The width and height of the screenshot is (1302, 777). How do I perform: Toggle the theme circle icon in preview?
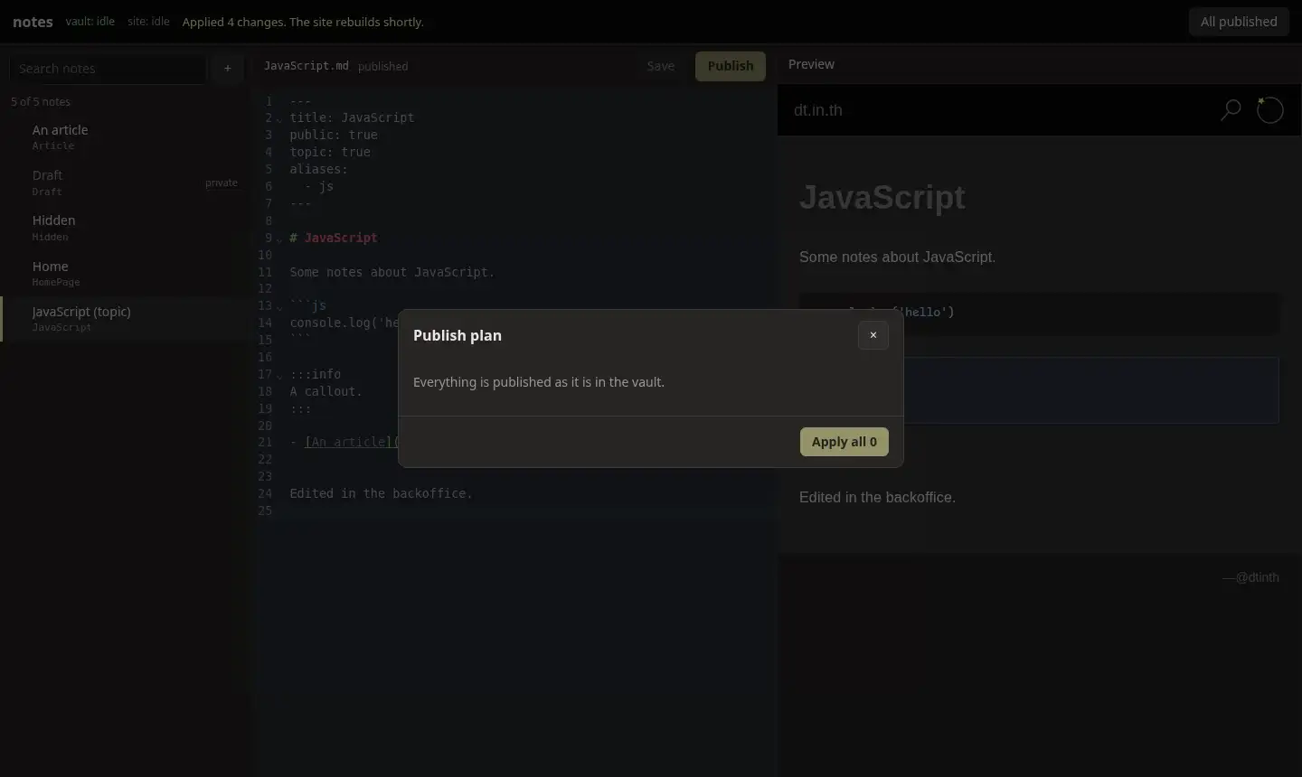(x=1270, y=110)
